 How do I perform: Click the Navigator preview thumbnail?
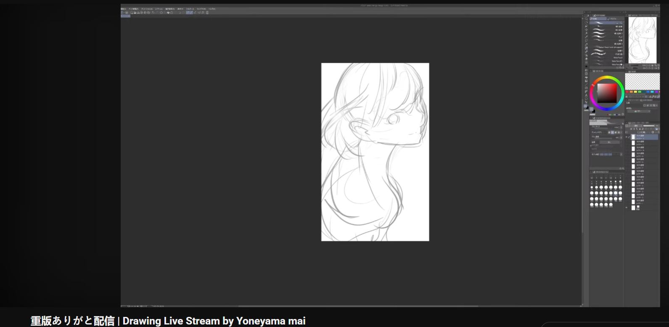click(x=642, y=40)
